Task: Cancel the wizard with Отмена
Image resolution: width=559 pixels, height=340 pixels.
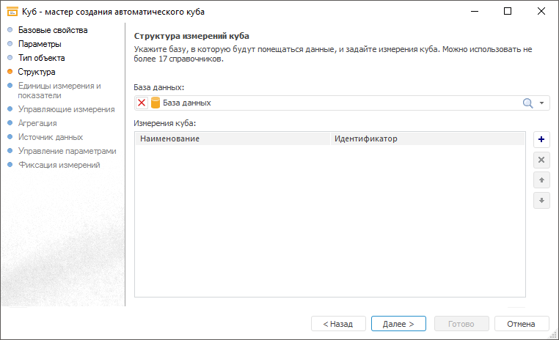Action: [522, 323]
